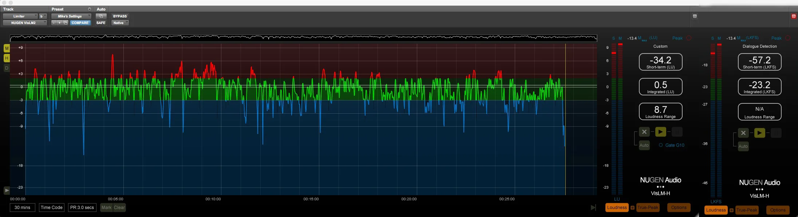
Task: Click the red target button top-right
Action: coord(794,16)
